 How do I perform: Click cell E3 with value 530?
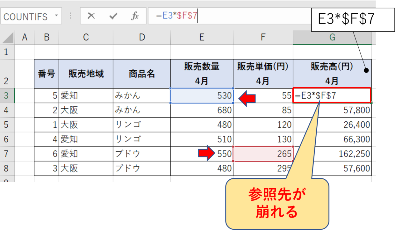point(202,96)
